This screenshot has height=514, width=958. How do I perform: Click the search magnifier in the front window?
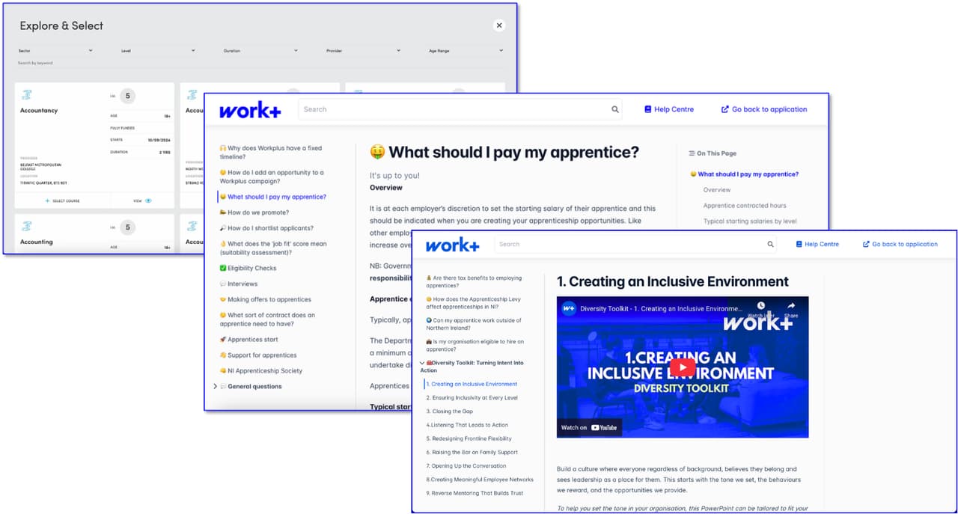(770, 245)
